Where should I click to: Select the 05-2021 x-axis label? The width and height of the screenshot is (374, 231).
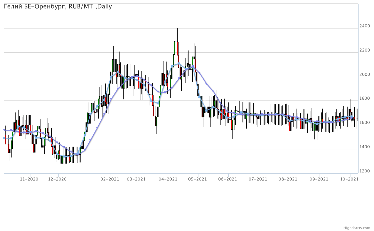[198, 179]
